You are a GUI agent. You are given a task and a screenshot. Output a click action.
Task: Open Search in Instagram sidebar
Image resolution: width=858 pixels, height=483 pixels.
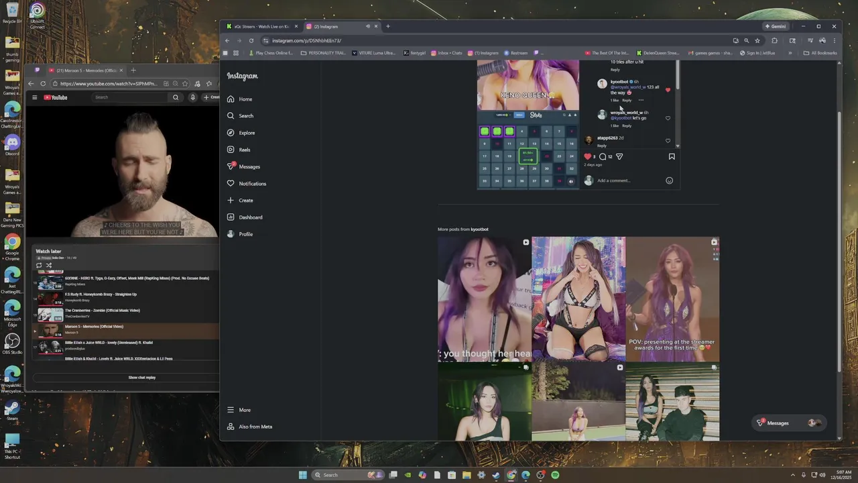tap(240, 116)
